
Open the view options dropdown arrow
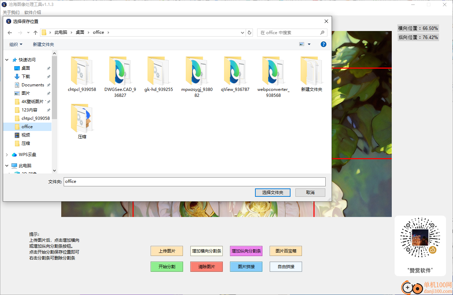pyautogui.click(x=309, y=44)
